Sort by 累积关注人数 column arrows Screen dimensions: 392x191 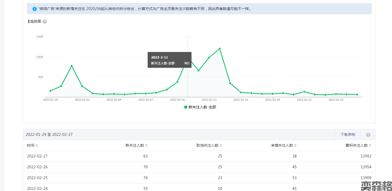pyautogui.click(x=370, y=146)
